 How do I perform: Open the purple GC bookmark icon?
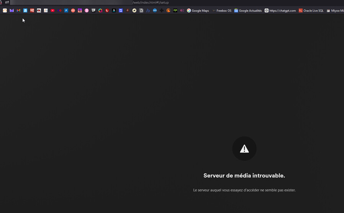[80, 10]
